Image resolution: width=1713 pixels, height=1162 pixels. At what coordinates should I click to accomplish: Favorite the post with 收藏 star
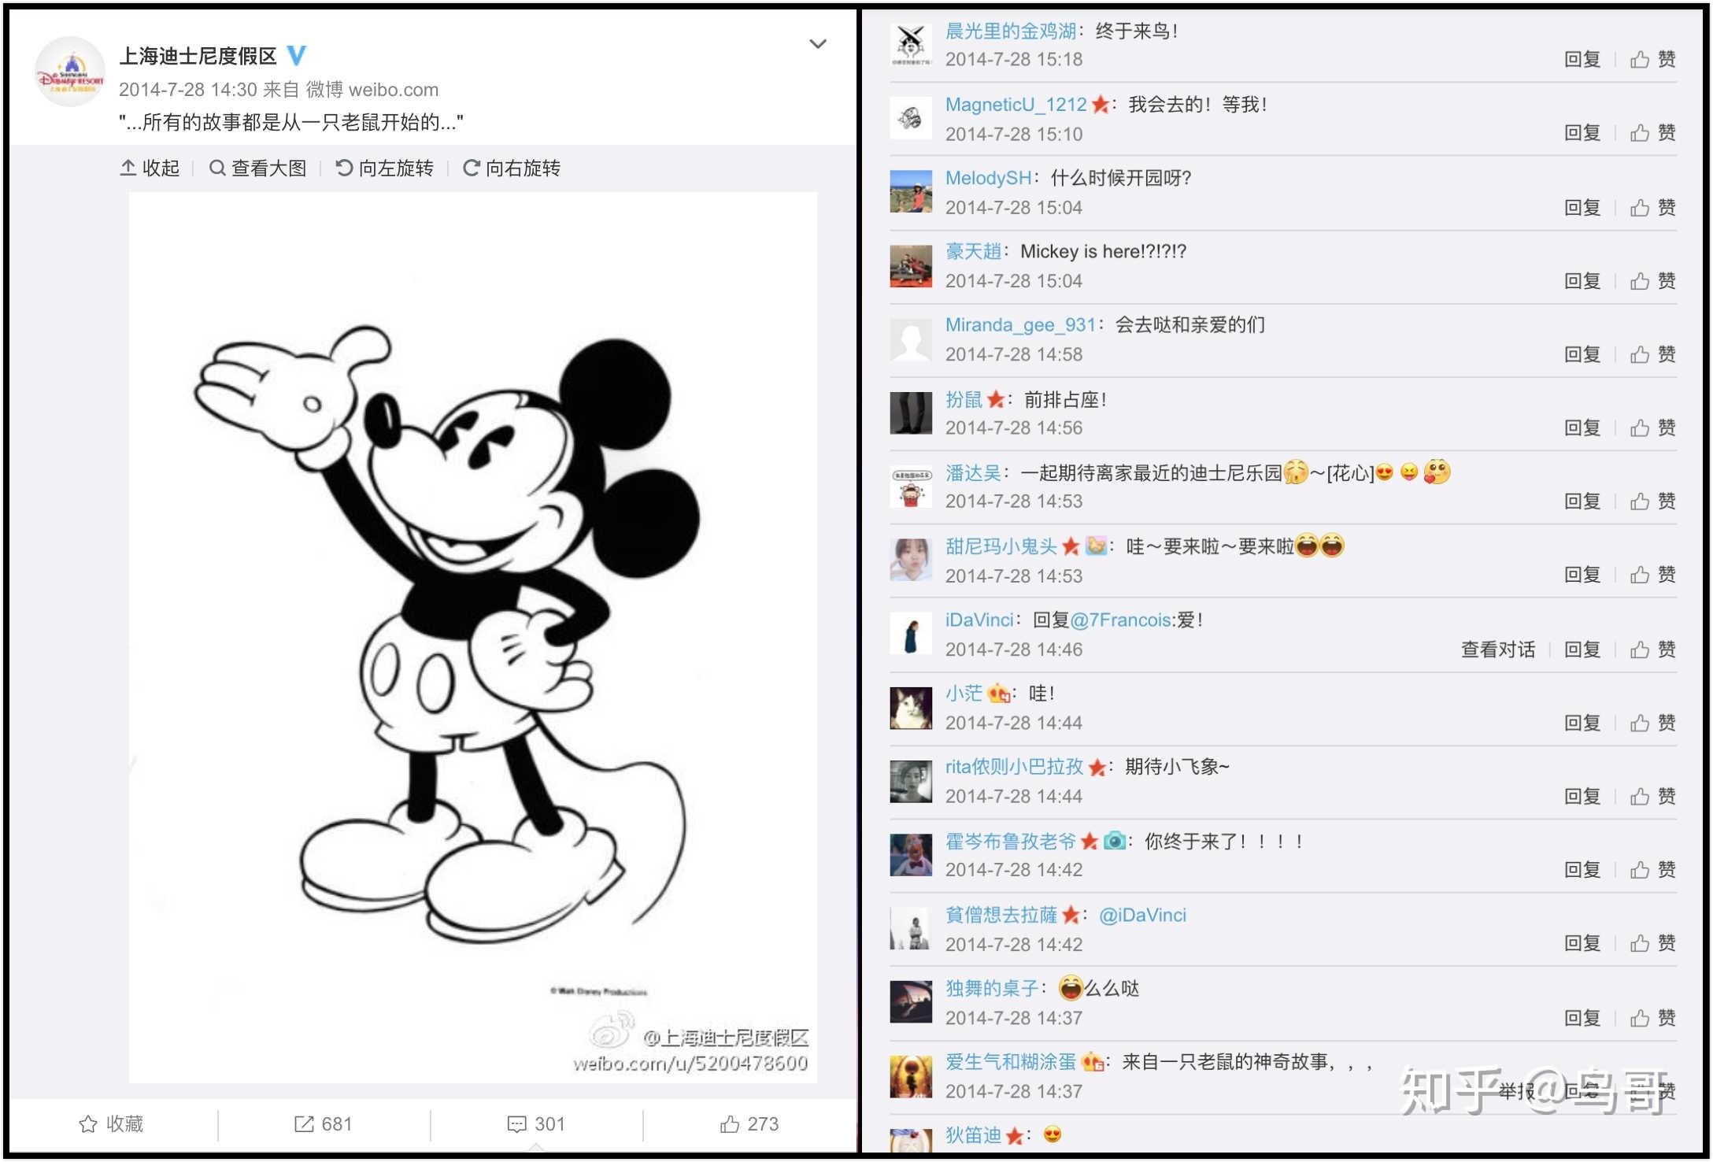[111, 1123]
